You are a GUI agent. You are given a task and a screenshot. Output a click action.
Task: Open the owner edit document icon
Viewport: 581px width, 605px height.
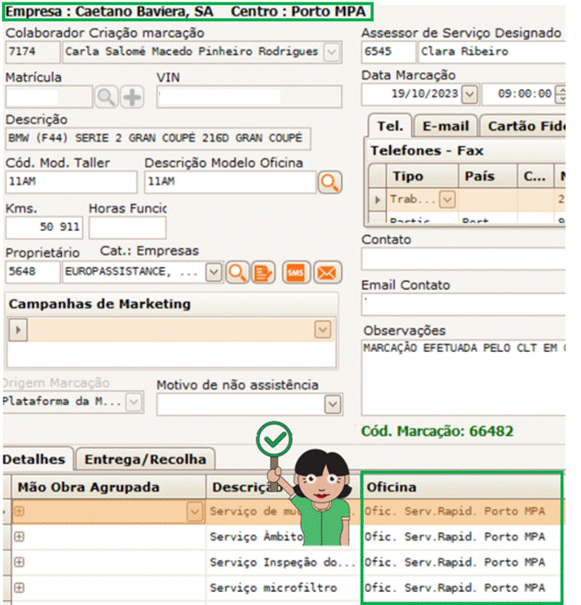tap(263, 272)
